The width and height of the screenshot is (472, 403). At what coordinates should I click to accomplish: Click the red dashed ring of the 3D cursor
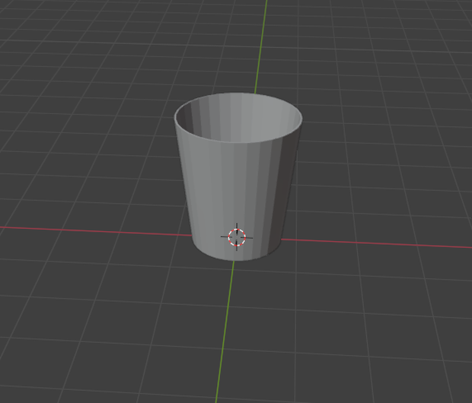(x=237, y=237)
